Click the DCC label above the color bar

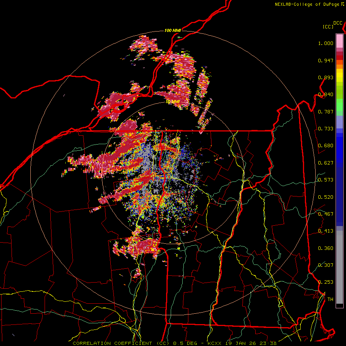(x=338, y=23)
